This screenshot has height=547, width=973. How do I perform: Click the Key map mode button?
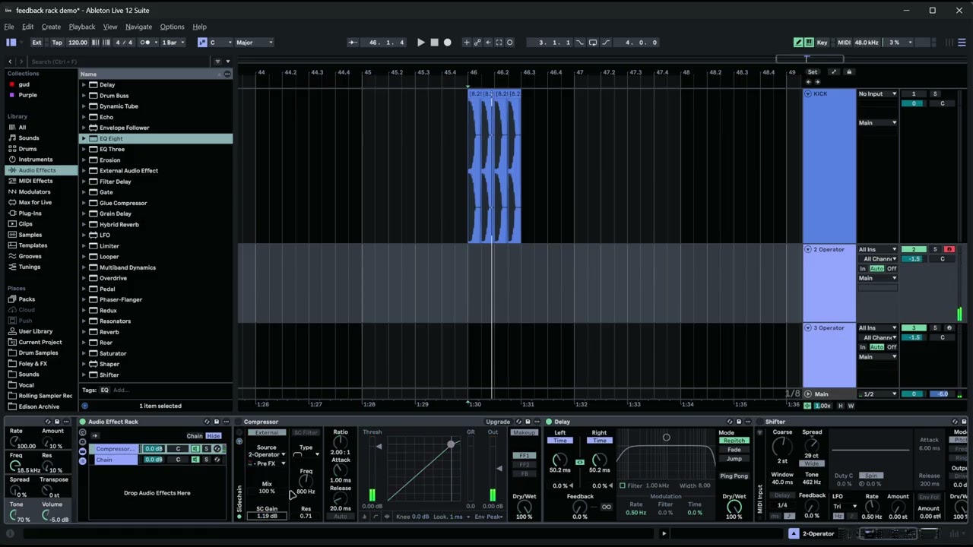click(822, 43)
